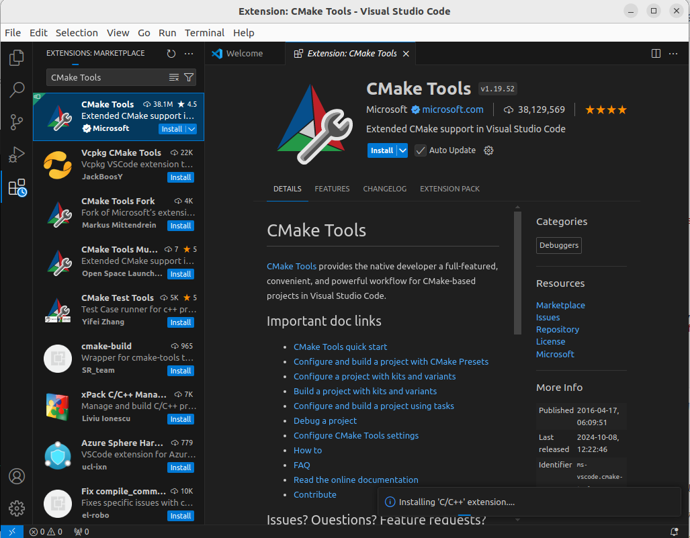Click the Debuggers category tag

click(559, 245)
